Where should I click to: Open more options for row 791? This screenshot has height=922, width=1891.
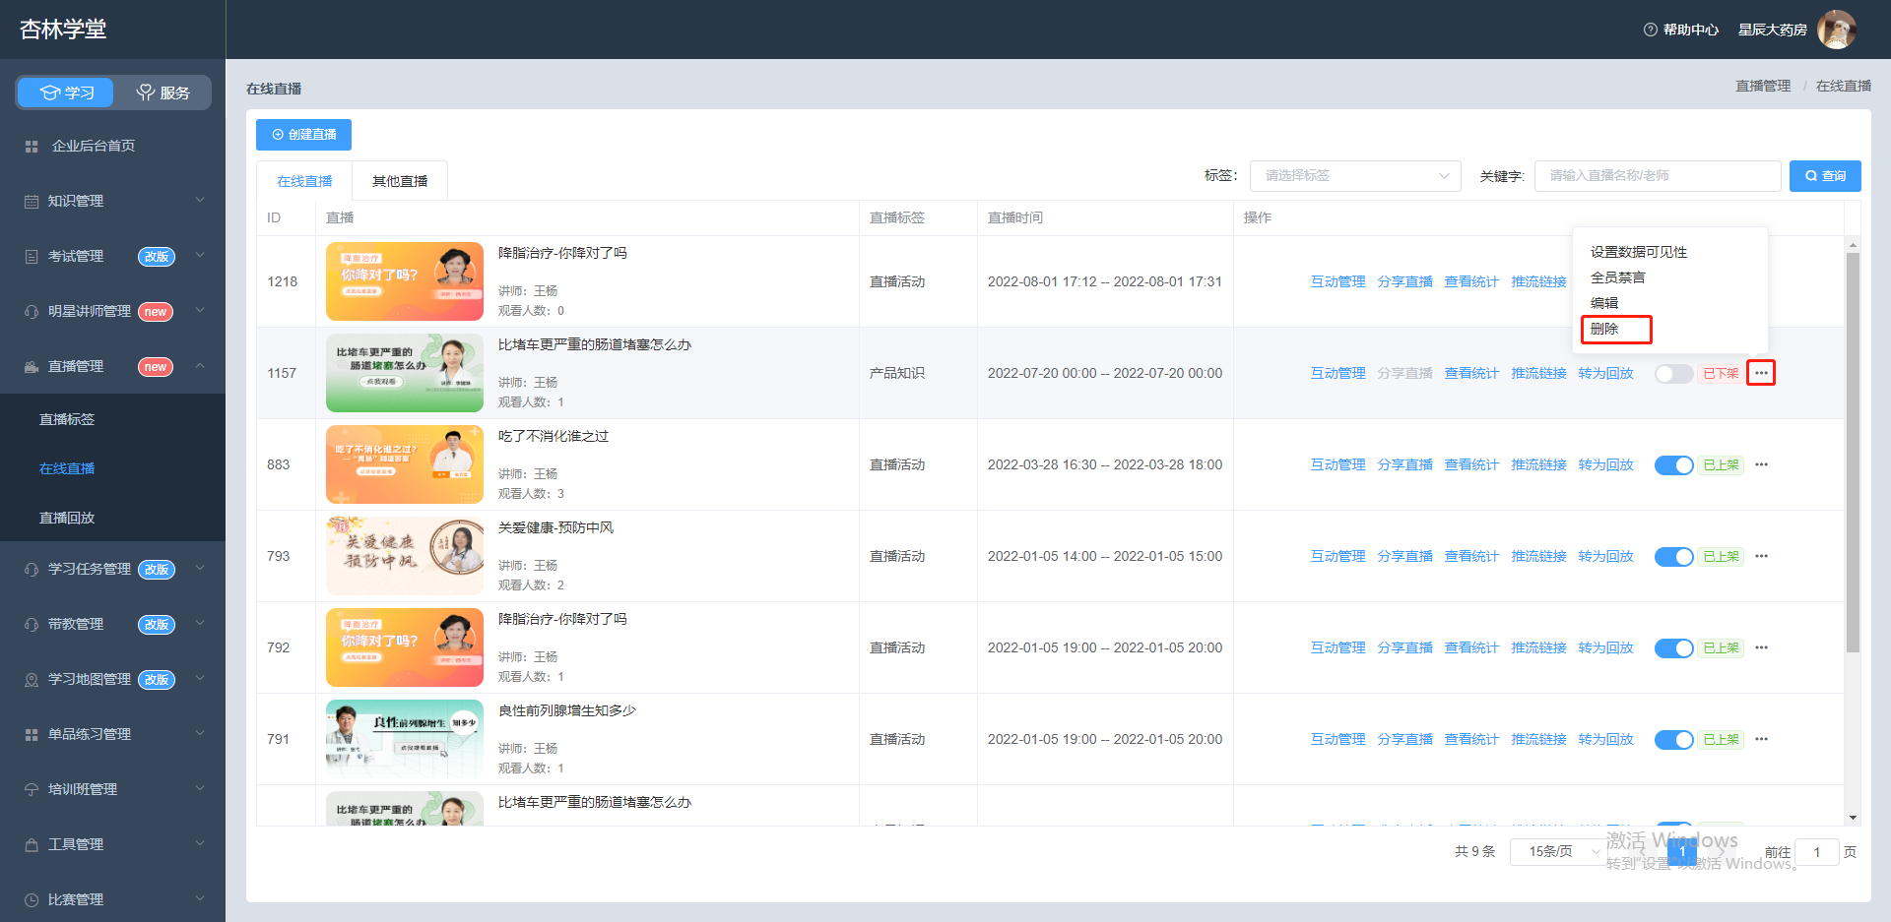click(x=1761, y=739)
